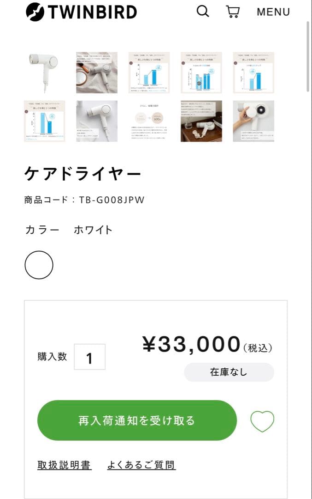Screen dimensions: 312x499
Task: Click the search magnifier icon
Action: pyautogui.click(x=202, y=12)
